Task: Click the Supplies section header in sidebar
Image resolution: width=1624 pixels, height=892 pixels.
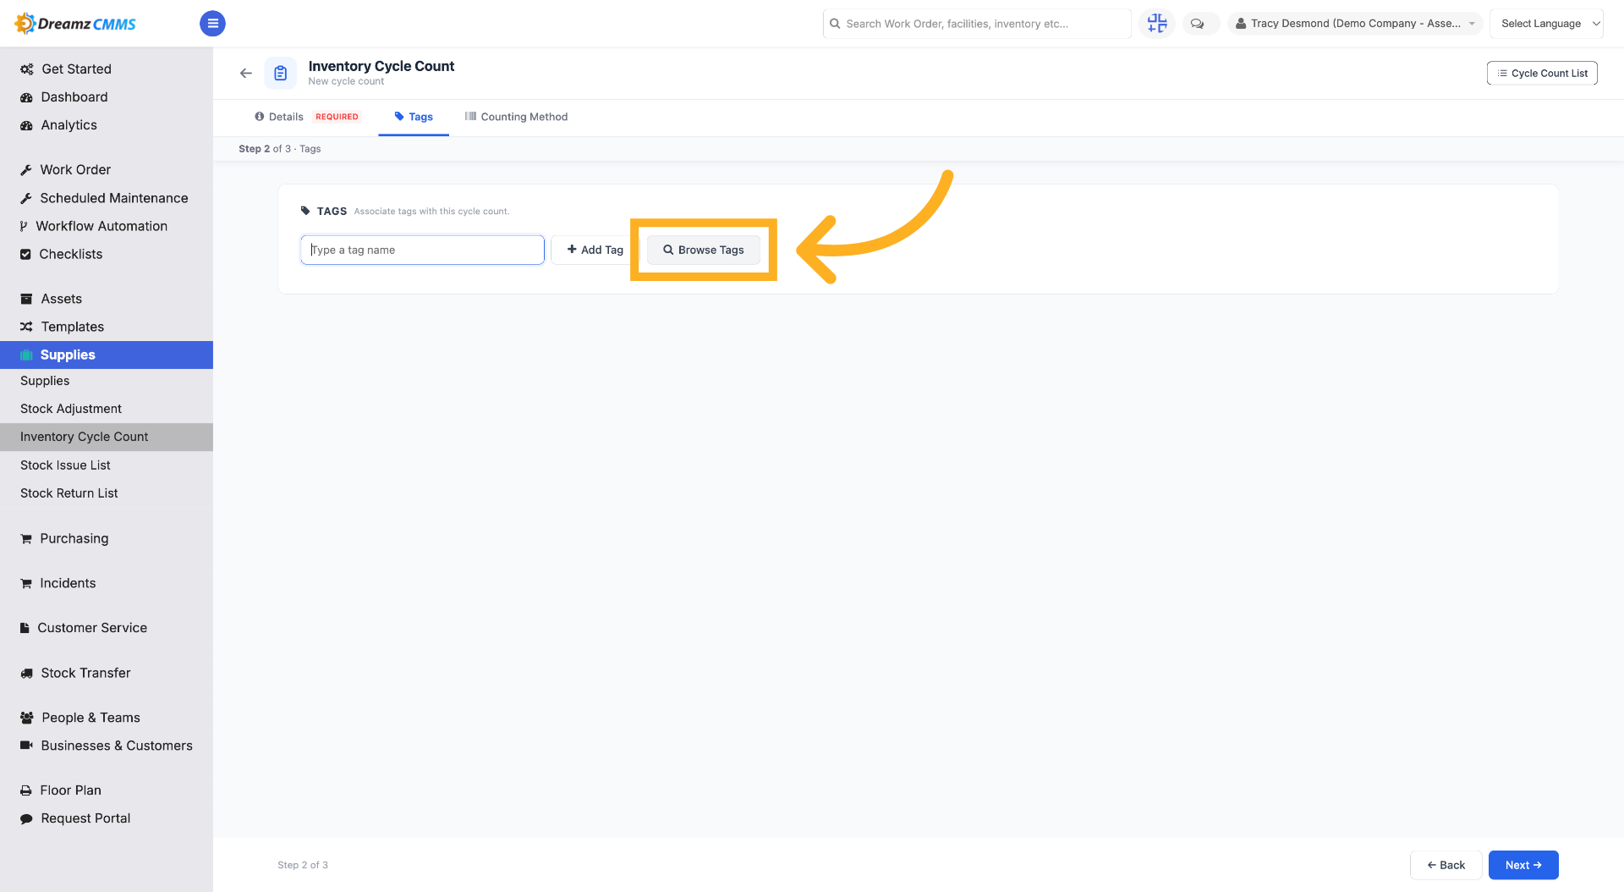Action: click(x=107, y=355)
